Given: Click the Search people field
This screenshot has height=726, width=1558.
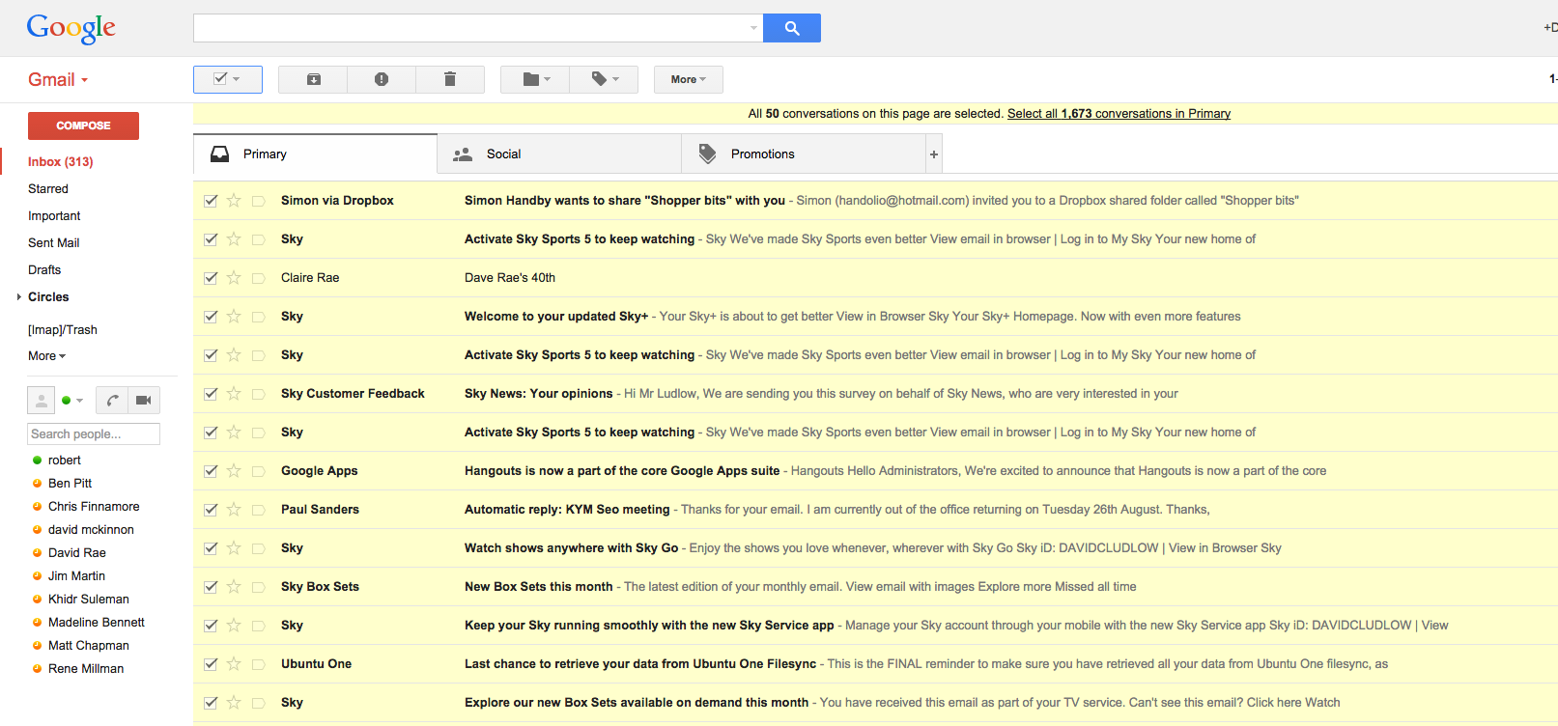Looking at the screenshot, I should (94, 434).
